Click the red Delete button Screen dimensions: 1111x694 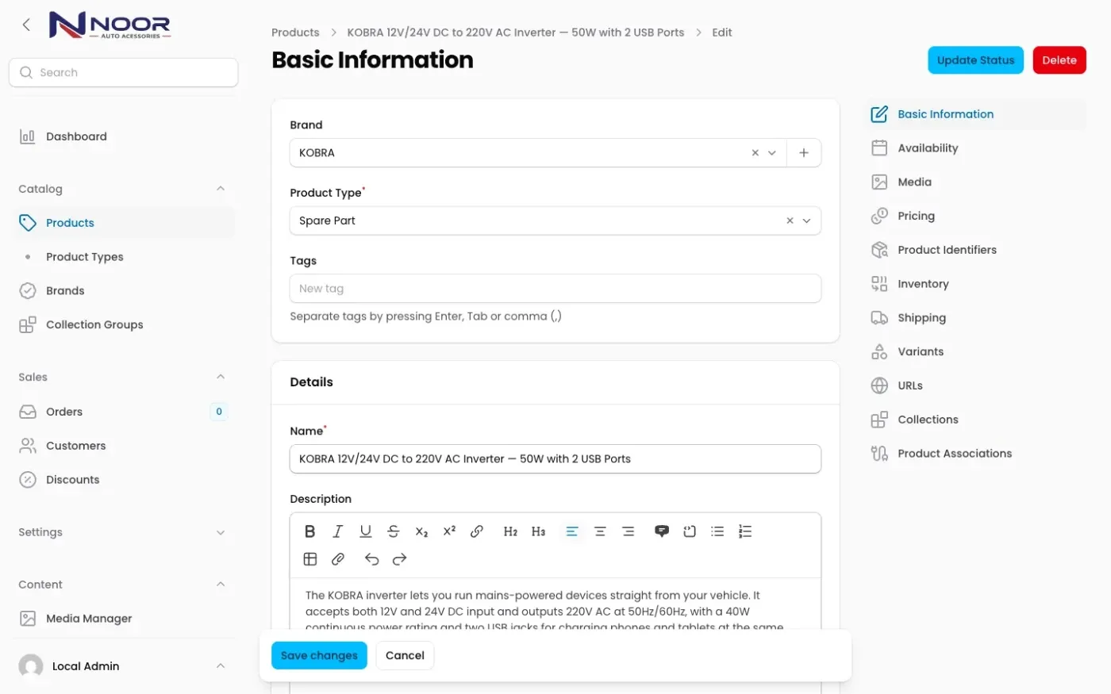coord(1059,60)
